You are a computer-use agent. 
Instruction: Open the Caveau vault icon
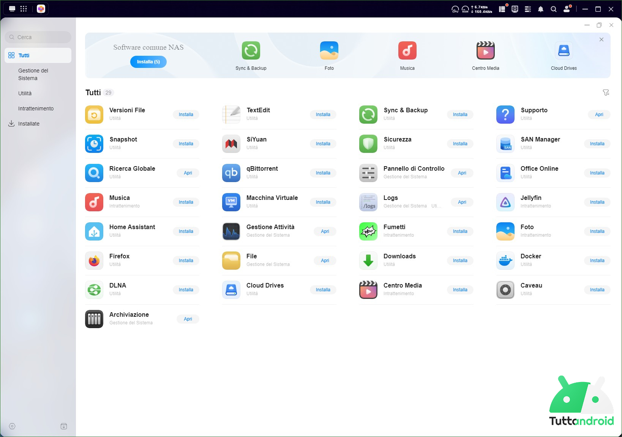coord(505,290)
